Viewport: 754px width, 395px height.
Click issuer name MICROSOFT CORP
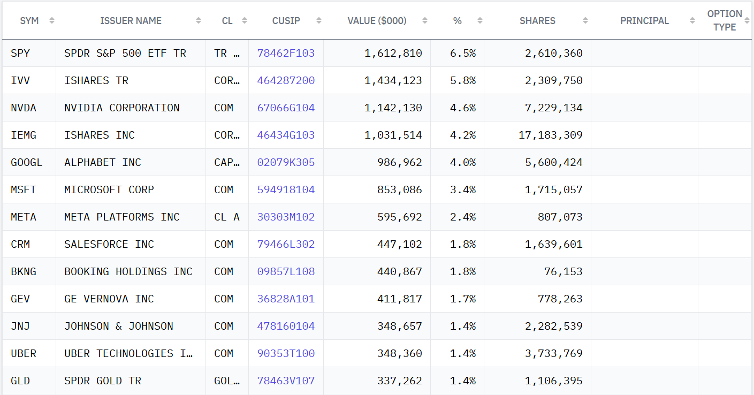coord(109,189)
